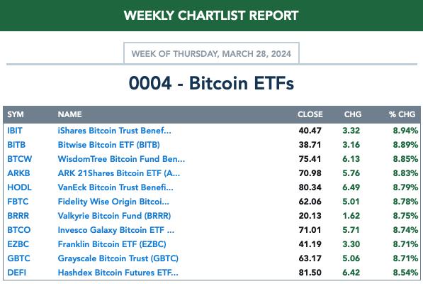Click Hashdex Bitcoin Futures ETF name

(118, 273)
